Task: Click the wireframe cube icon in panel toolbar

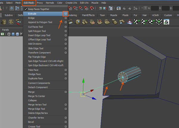Action: (x=9, y=34)
